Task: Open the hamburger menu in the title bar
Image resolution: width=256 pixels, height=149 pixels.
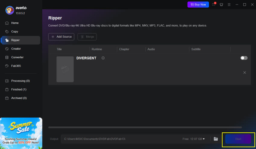Action: 229,5
